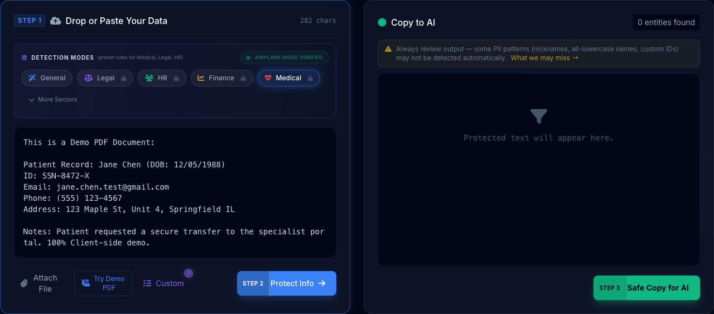
Task: Click the checklist icon beside Custom
Action: (147, 283)
